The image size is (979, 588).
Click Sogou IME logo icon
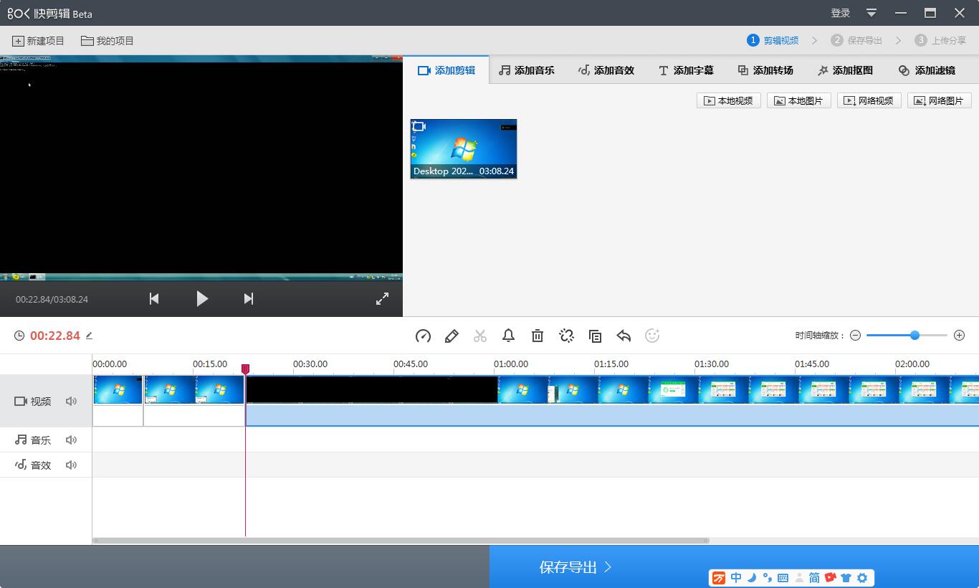[719, 578]
